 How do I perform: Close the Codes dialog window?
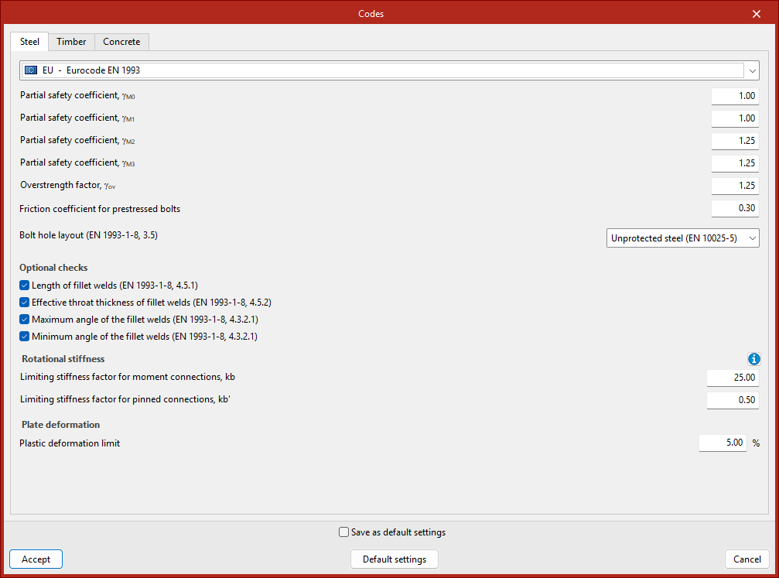[756, 14]
